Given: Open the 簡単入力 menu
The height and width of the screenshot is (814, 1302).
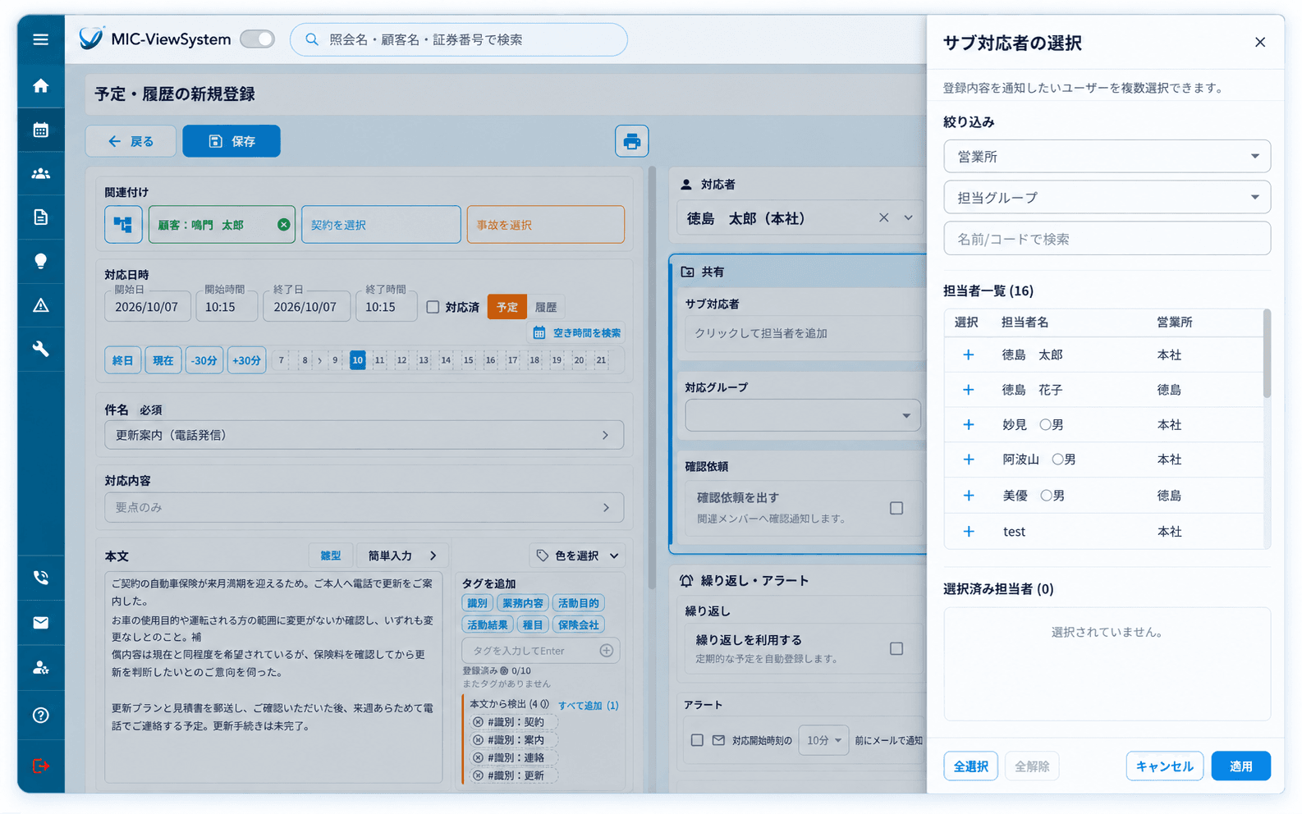Looking at the screenshot, I should [x=402, y=556].
